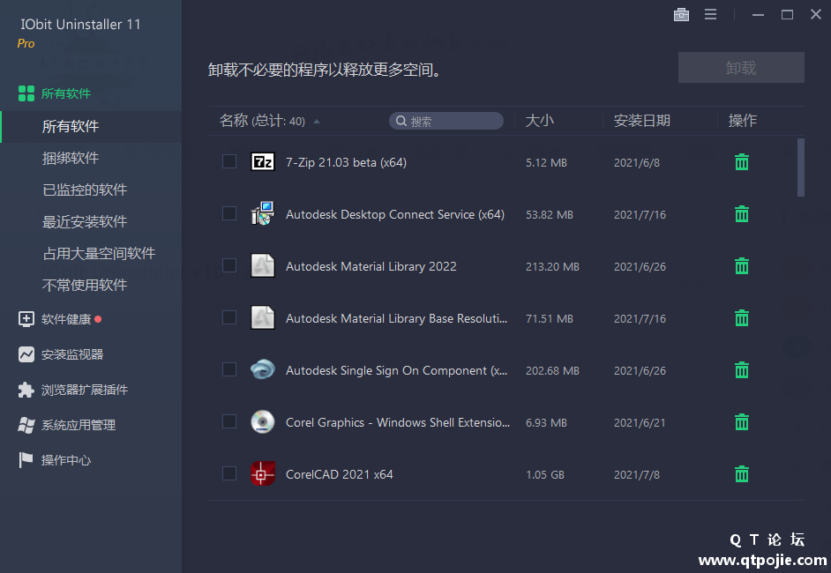The width and height of the screenshot is (831, 573).
Task: Select Autodesk Material Library 2022 name
Action: click(x=371, y=266)
